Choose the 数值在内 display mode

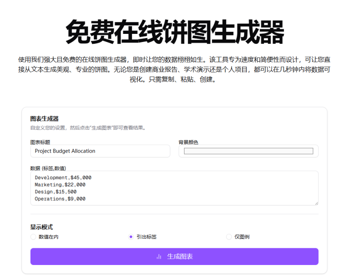34,236
